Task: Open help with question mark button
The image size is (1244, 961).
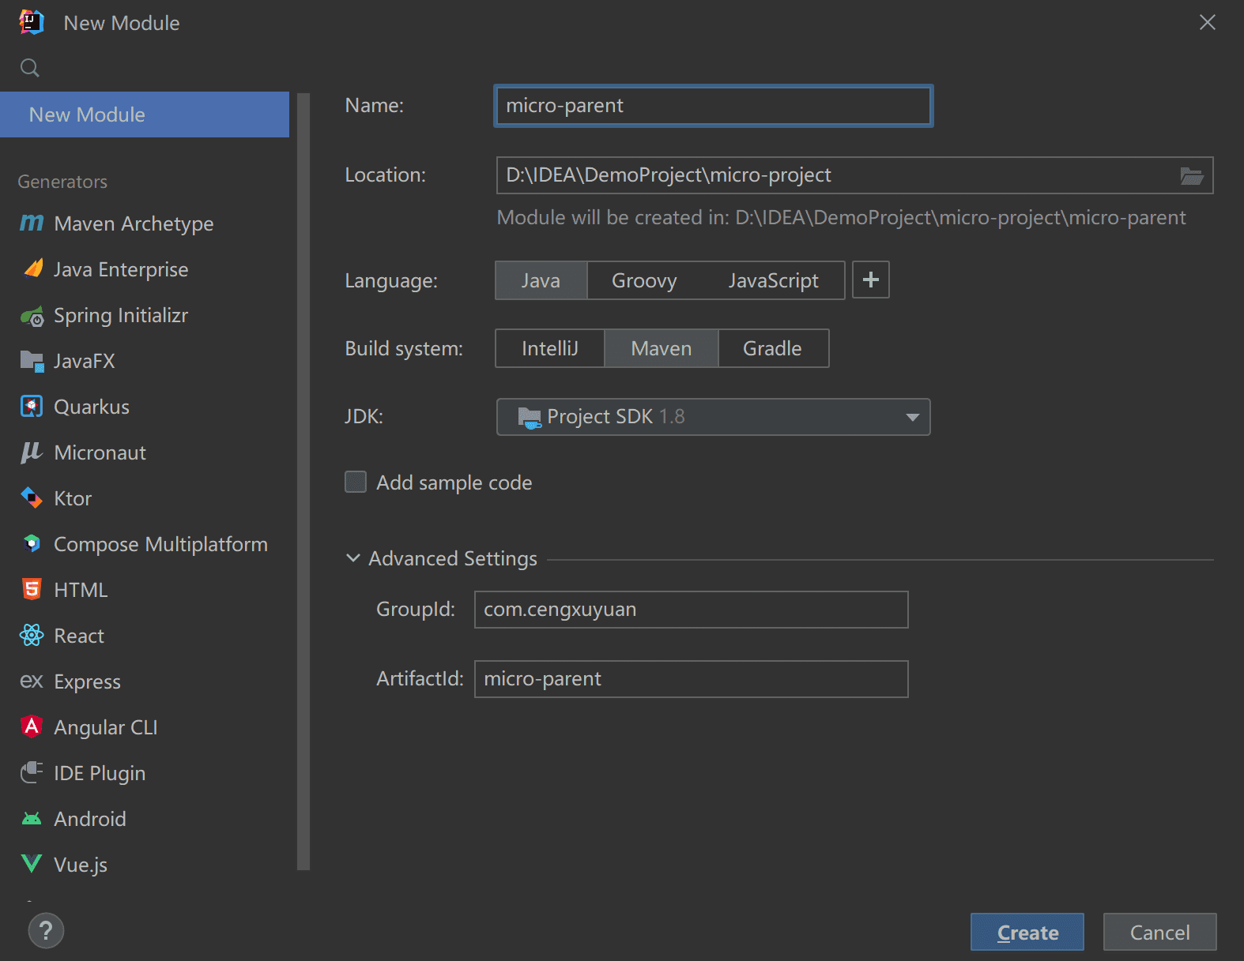Action: tap(46, 931)
